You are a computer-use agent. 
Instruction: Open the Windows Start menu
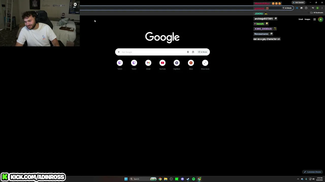pos(126,179)
